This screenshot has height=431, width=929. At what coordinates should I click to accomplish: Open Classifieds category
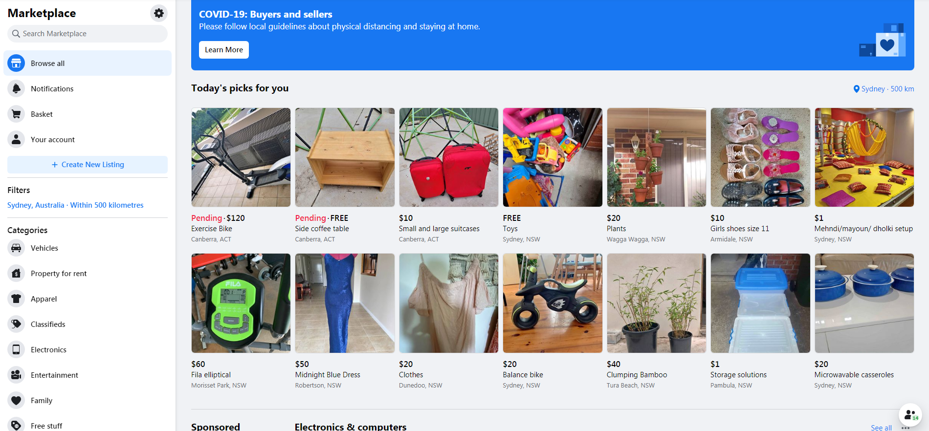click(x=47, y=324)
